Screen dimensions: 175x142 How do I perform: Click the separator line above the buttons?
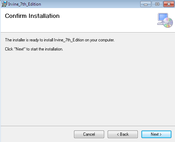click(88, 126)
